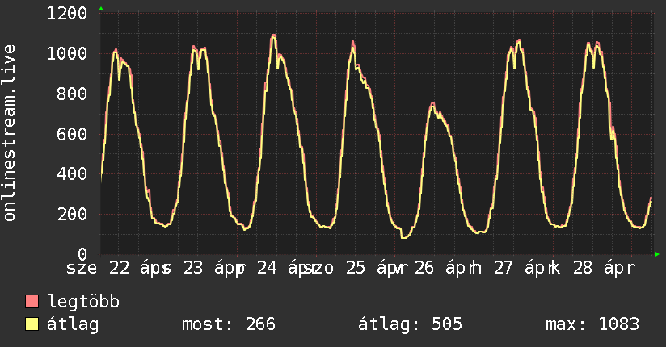Click the 'most: 266' current value
This screenshot has height=347, width=666.
pyautogui.click(x=230, y=325)
